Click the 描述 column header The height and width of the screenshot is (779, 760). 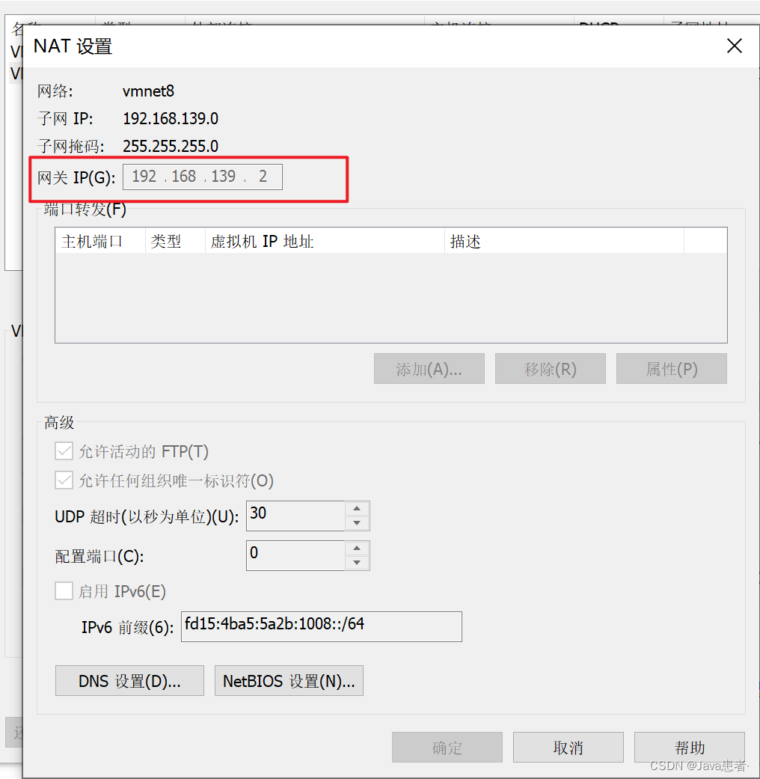564,242
